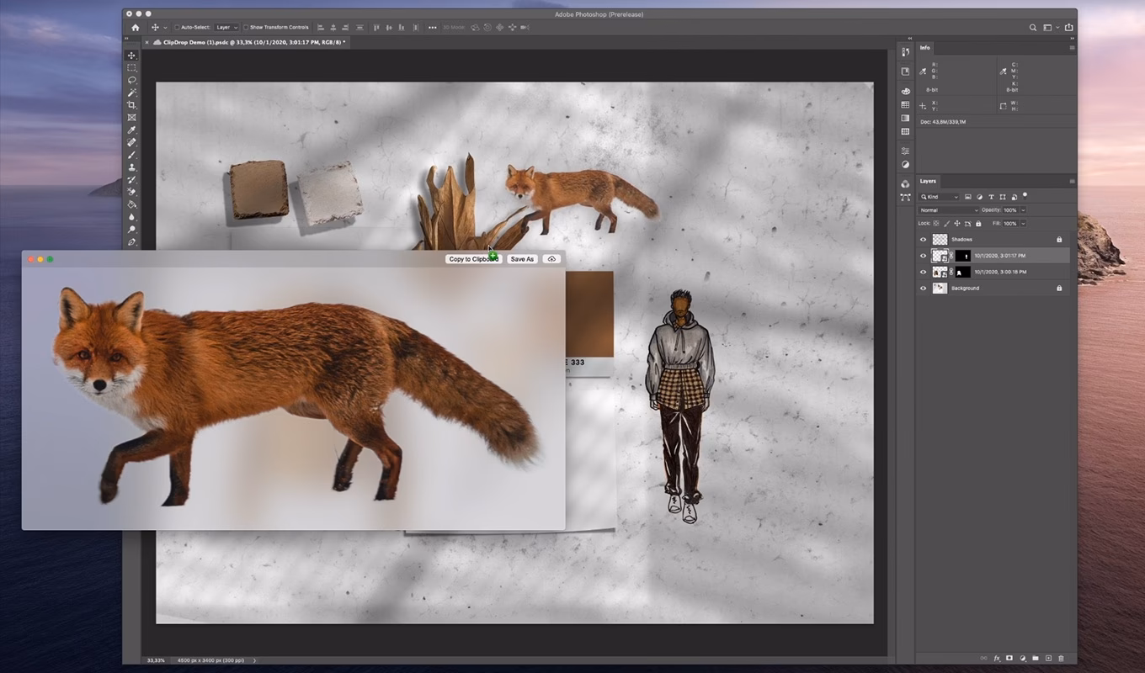Select the Lasso tool
Image resolution: width=1145 pixels, height=673 pixels.
tap(132, 80)
